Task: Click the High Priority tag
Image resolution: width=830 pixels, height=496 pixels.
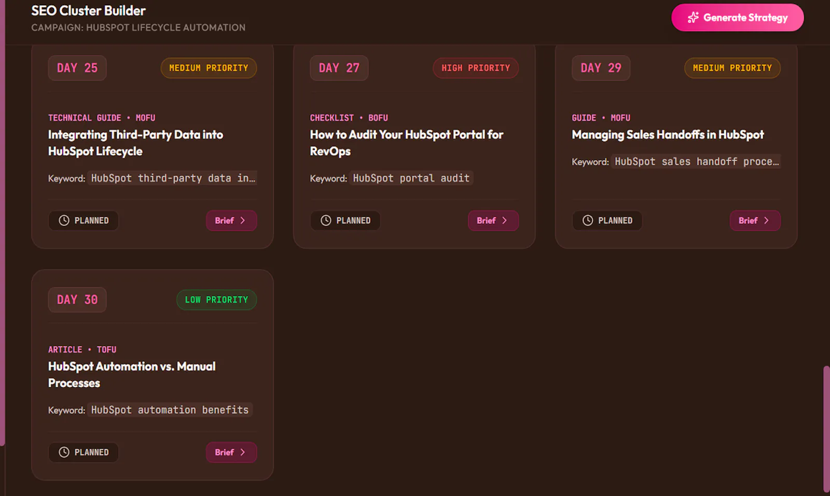Action: (x=476, y=68)
